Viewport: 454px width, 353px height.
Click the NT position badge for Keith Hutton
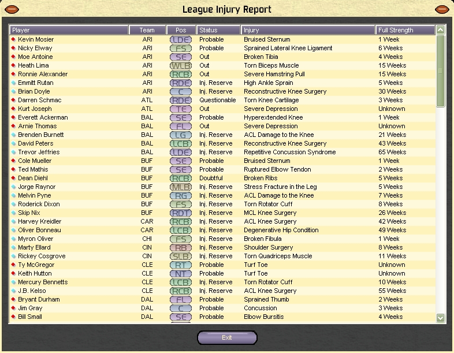point(181,274)
